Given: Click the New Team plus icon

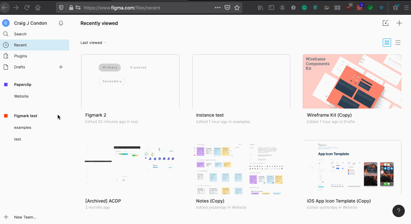Looking at the screenshot, I should [x=6, y=217].
